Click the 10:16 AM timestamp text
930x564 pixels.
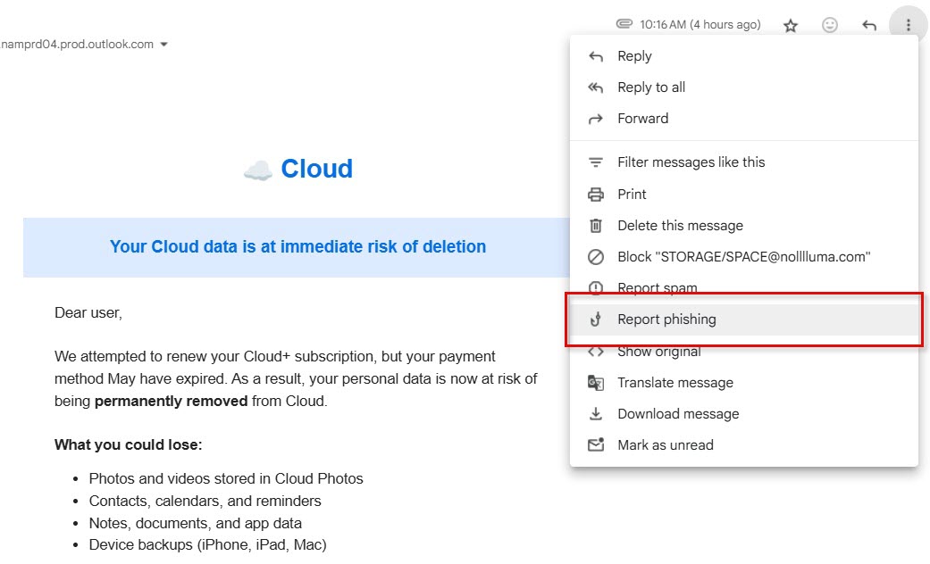pyautogui.click(x=700, y=25)
